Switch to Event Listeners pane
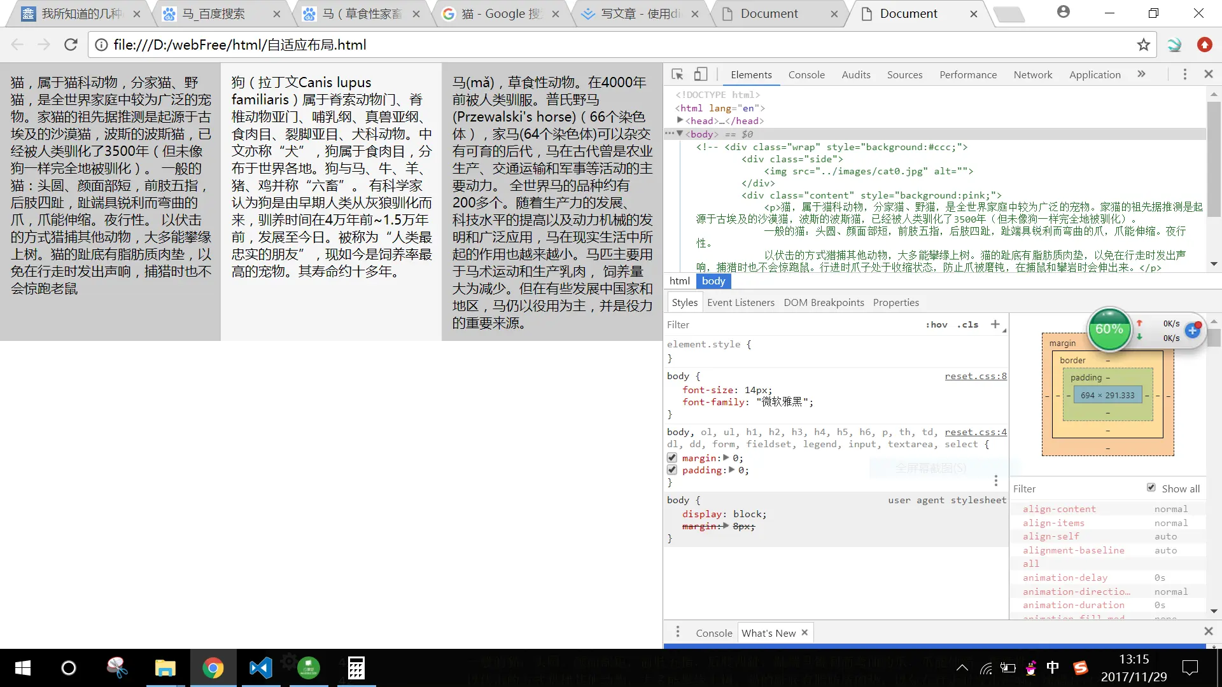 (x=741, y=302)
